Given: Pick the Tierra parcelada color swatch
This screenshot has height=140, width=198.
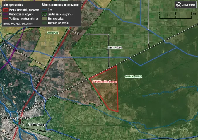Looking at the screenshot, I should pos(44,18).
